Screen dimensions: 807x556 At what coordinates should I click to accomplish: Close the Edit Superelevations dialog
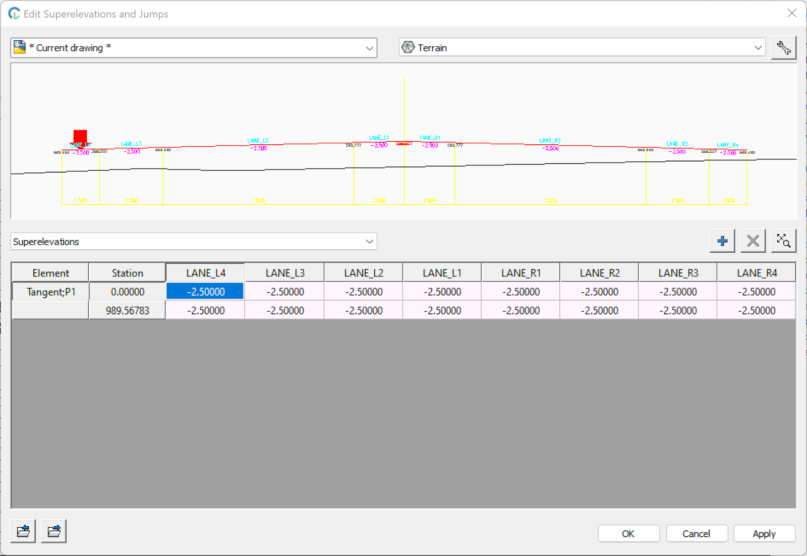792,13
